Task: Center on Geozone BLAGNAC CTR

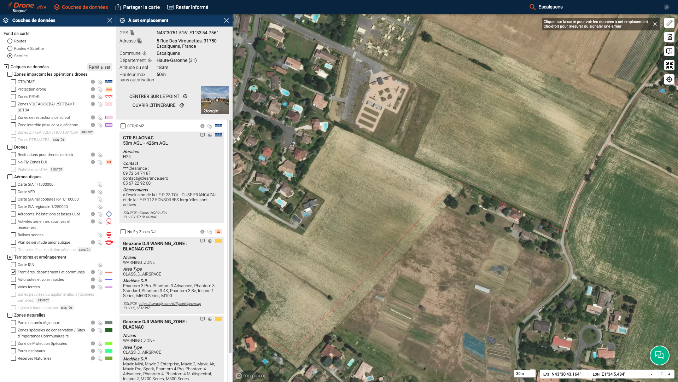Action: click(x=210, y=241)
